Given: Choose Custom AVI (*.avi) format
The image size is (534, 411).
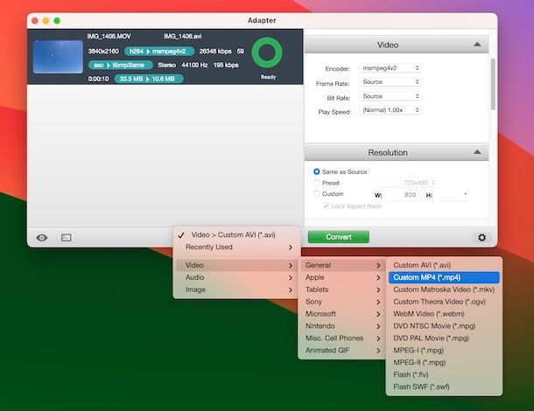Looking at the screenshot, I should 444,265.
